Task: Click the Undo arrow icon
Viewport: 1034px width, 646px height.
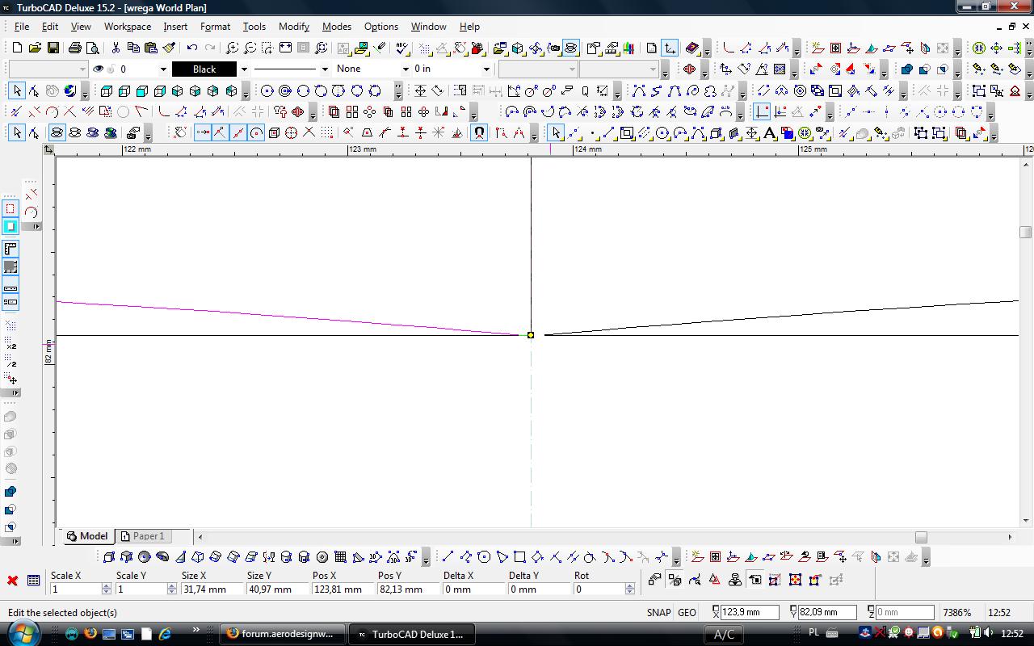Action: (x=192, y=48)
